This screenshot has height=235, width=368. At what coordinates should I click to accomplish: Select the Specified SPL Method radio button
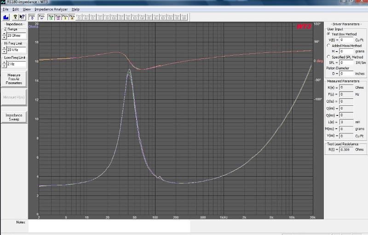(x=328, y=57)
